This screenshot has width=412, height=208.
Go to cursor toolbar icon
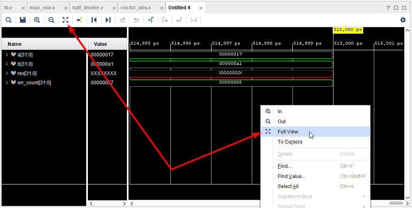80,20
